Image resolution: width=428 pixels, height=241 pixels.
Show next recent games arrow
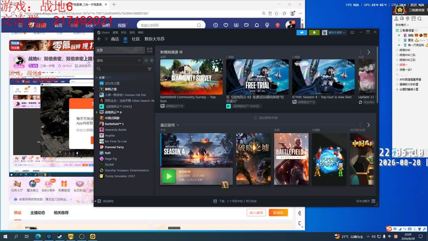[x=368, y=125]
